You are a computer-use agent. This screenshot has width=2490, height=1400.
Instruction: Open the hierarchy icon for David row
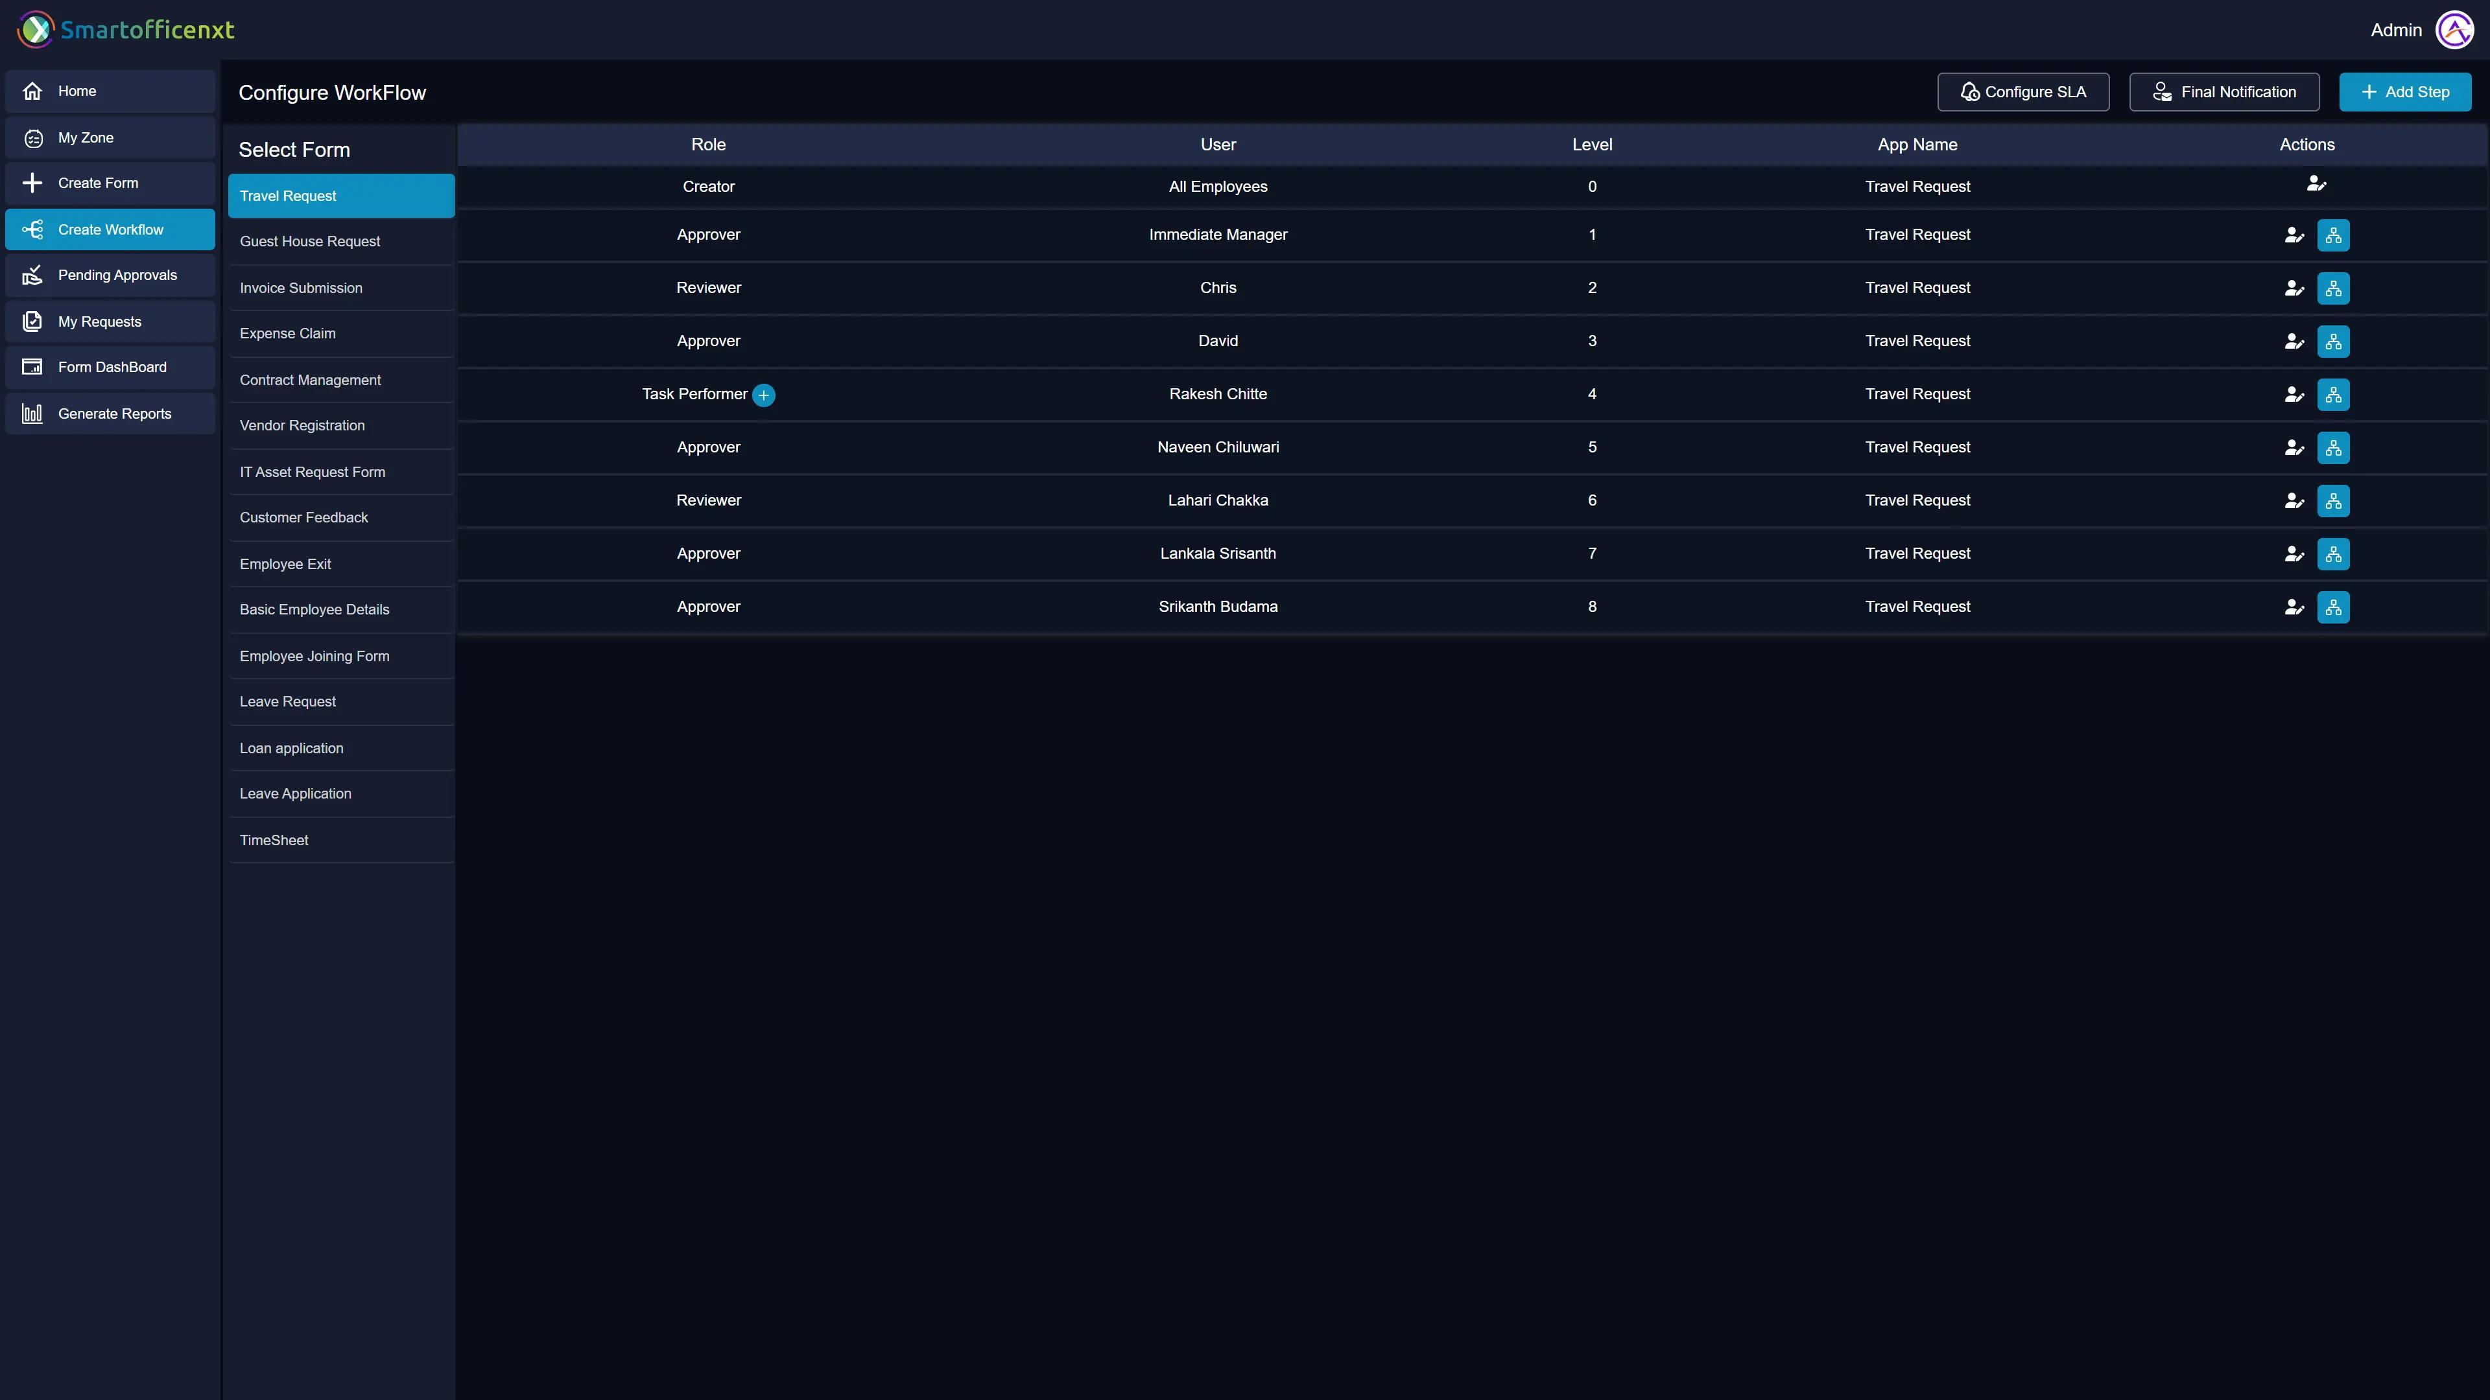pyautogui.click(x=2332, y=341)
